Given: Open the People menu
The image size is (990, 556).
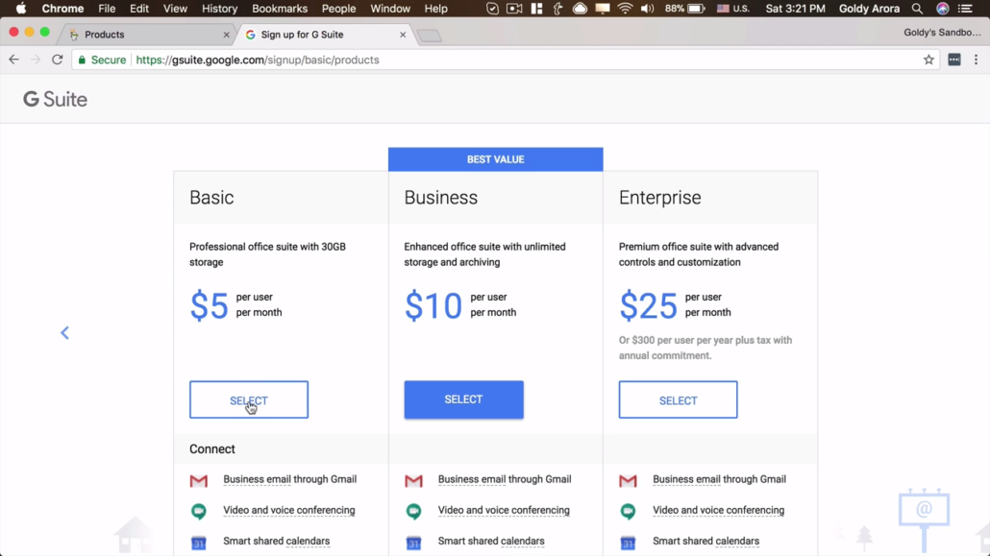Looking at the screenshot, I should pyautogui.click(x=338, y=9).
